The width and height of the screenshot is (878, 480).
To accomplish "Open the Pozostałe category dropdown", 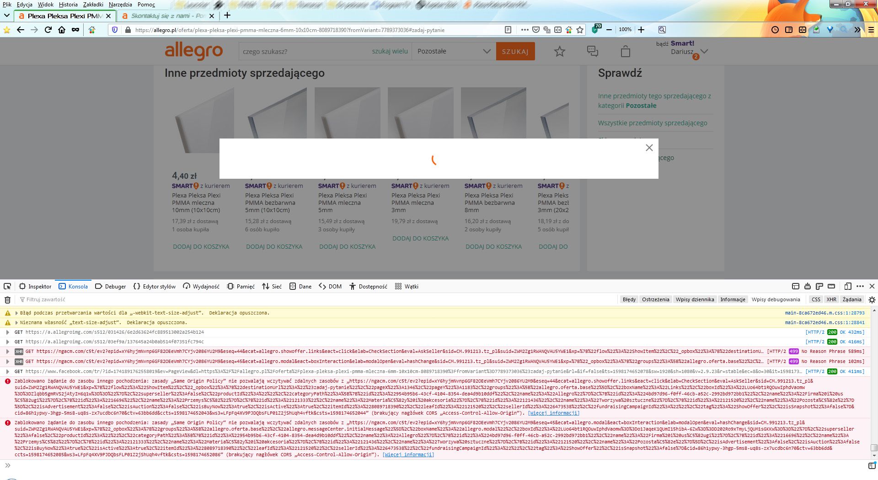I will pyautogui.click(x=453, y=51).
